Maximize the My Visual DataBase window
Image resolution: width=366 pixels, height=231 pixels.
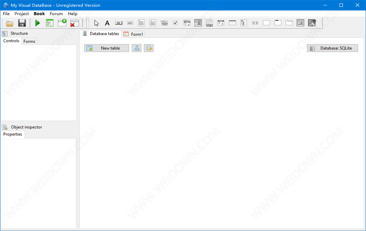tap(341, 5)
